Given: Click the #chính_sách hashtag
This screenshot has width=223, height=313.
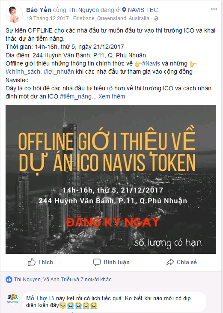Looking at the screenshot, I should click(24, 72).
